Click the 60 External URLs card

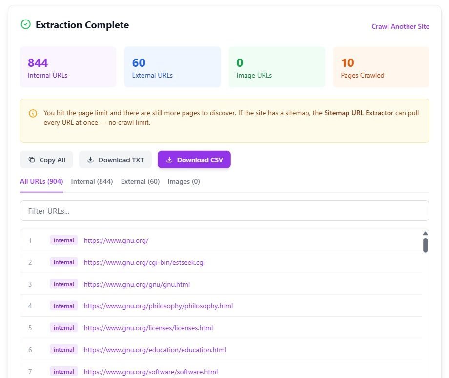point(172,67)
